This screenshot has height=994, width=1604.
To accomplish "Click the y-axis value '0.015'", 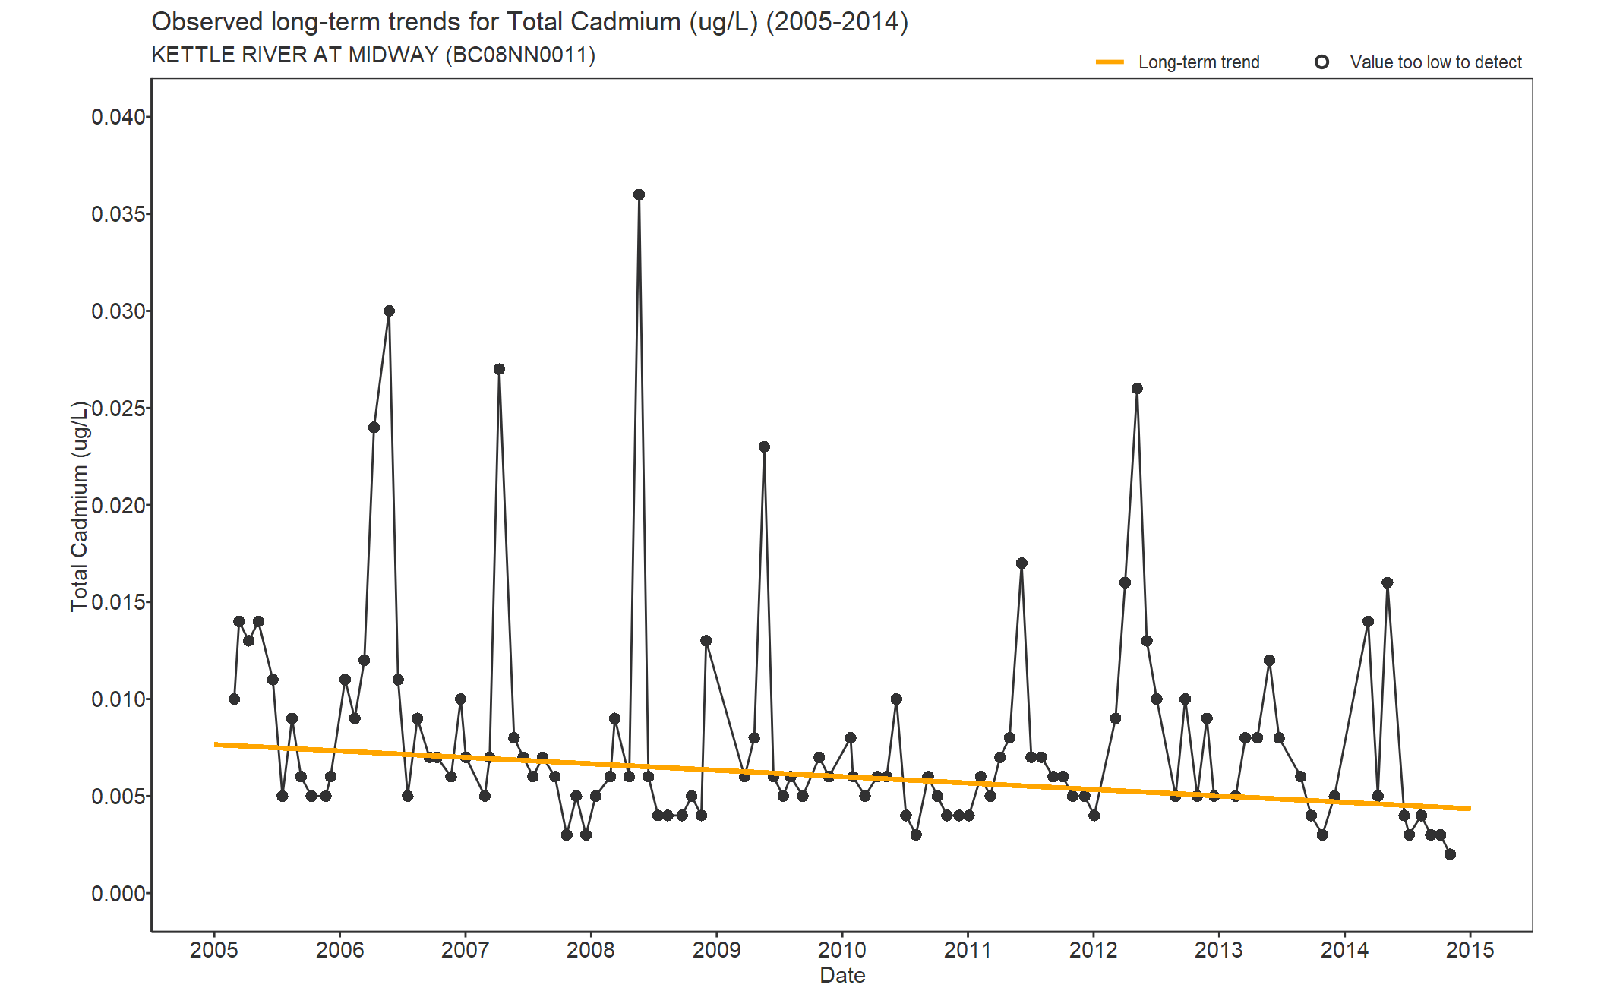I will pyautogui.click(x=118, y=602).
